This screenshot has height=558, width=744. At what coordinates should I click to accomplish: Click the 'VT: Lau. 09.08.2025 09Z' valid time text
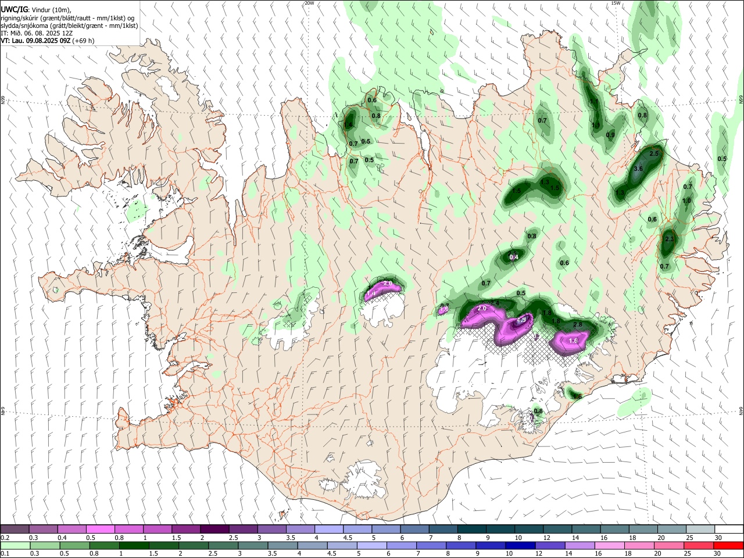click(x=36, y=41)
